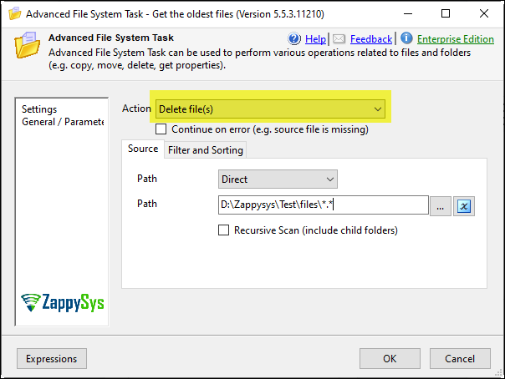The image size is (505, 379).
Task: Click the folder icon in the dialog header
Action: point(27,45)
